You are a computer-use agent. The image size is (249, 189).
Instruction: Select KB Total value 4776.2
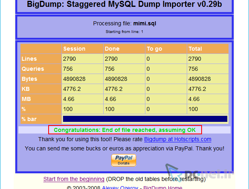197,89
